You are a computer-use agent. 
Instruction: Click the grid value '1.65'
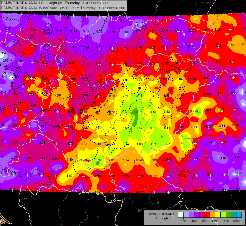tap(221, 110)
